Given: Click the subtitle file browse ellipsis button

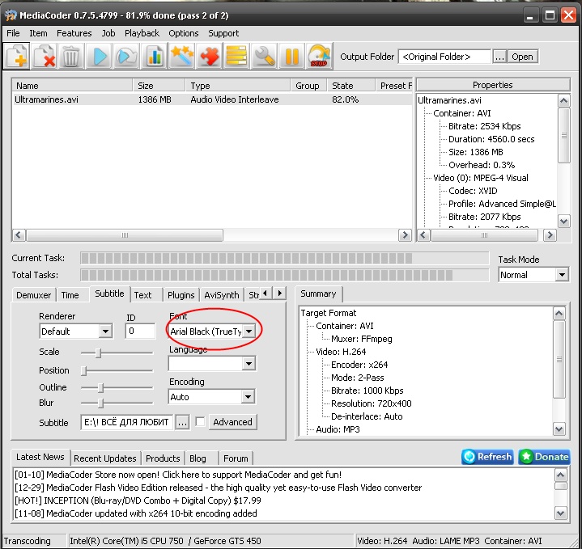Looking at the screenshot, I should 182,422.
